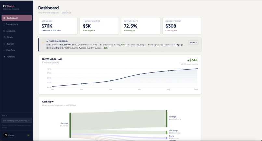Click the Apr data point on chart
Viewport: 262px width, 141px height.
[x=53, y=86]
